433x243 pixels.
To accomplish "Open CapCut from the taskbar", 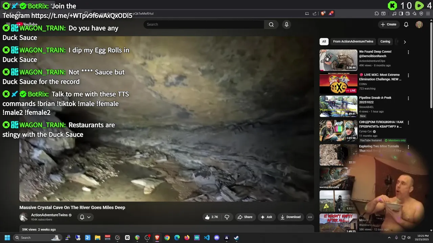I will coord(127,238).
